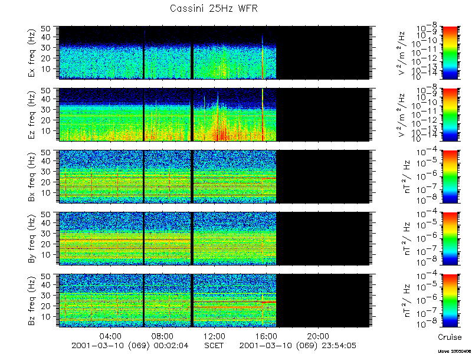Click the Bz panel nT²/Hz unit label
The image size is (472, 354).
point(406,301)
